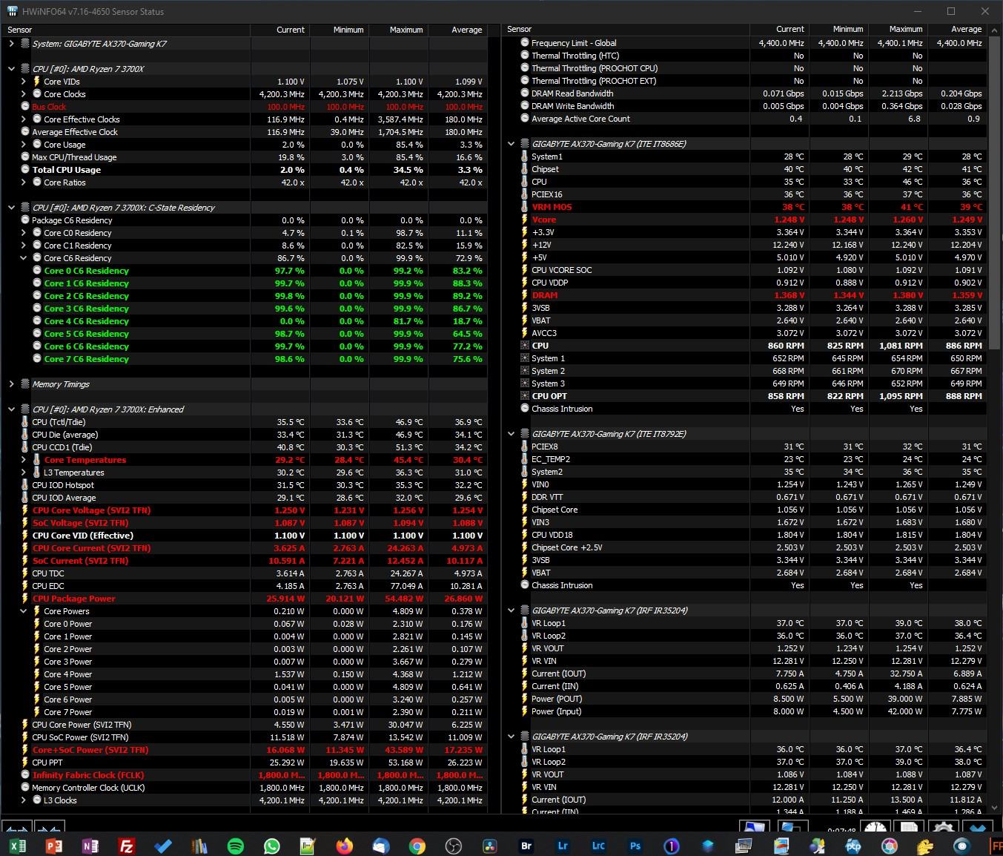Select the Total CPU Usage row
1003x856 pixels.
click(244, 170)
